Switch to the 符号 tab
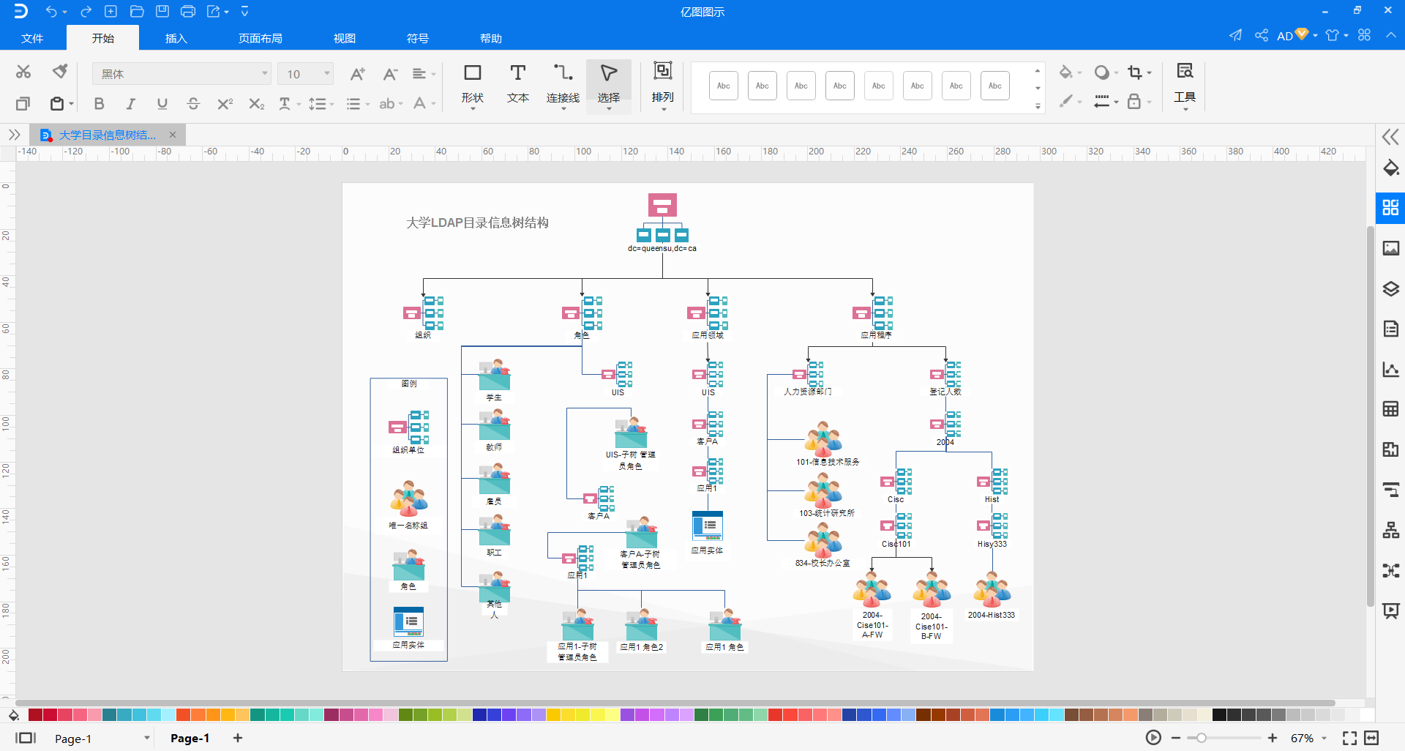 point(418,38)
